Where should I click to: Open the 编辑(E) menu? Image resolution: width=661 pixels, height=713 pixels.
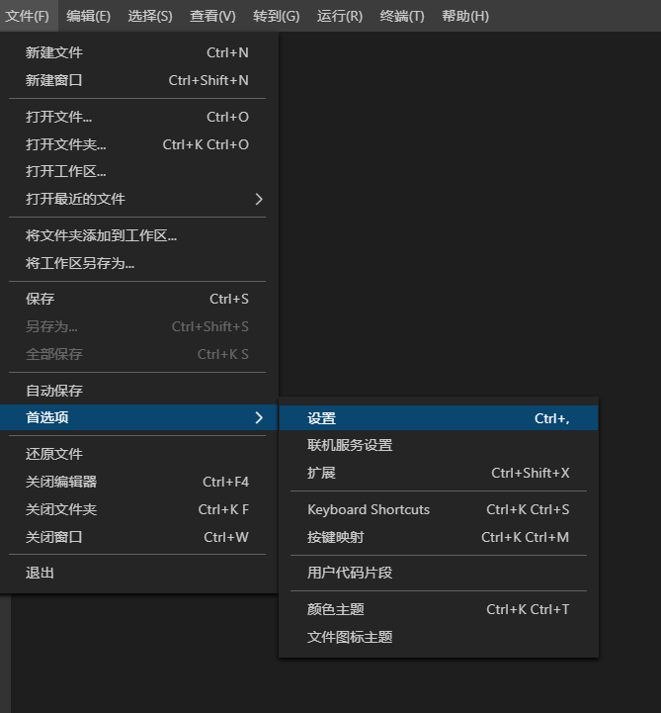tap(88, 16)
